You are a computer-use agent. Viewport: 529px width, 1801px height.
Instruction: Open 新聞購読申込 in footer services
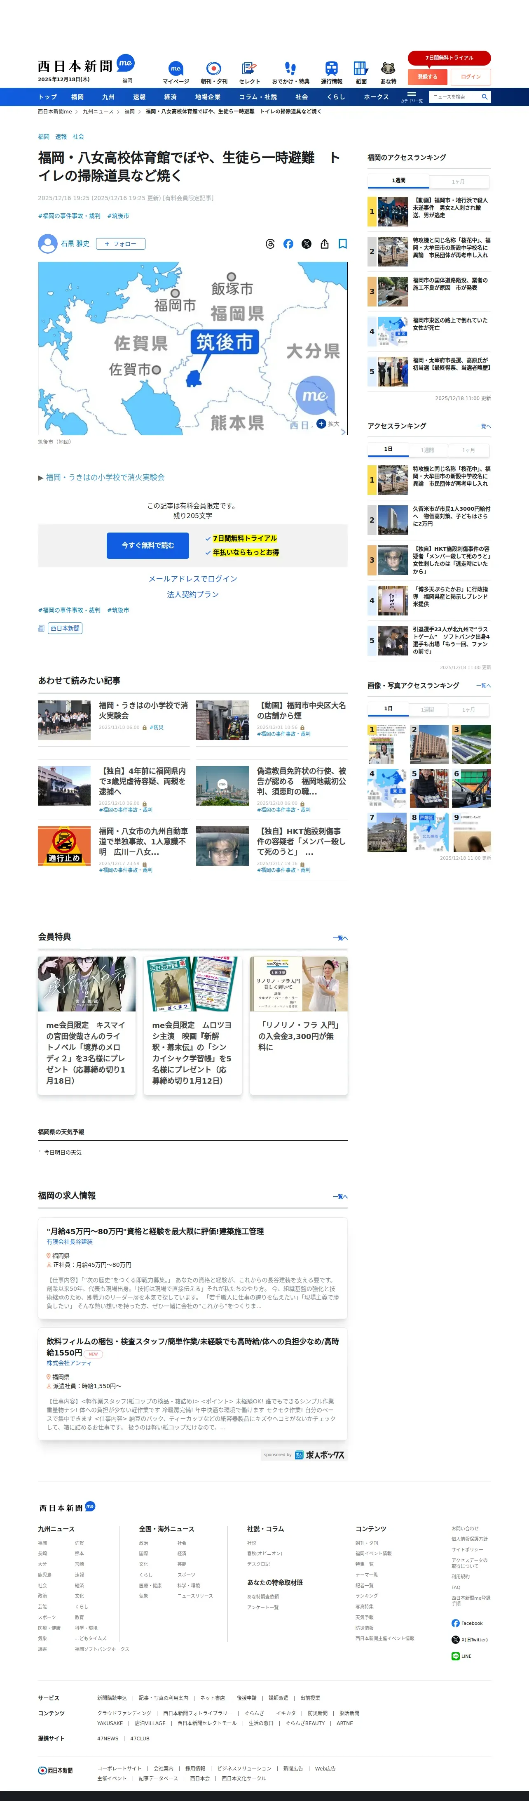pyautogui.click(x=112, y=1697)
